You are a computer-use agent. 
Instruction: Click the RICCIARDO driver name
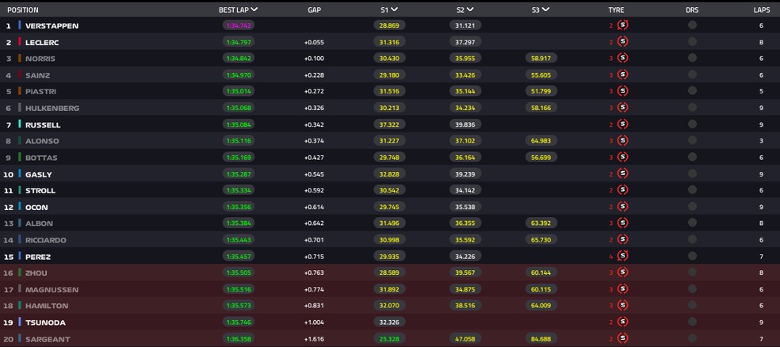pos(46,240)
